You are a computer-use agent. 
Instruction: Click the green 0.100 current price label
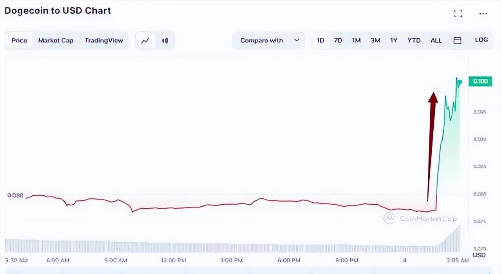click(x=480, y=81)
